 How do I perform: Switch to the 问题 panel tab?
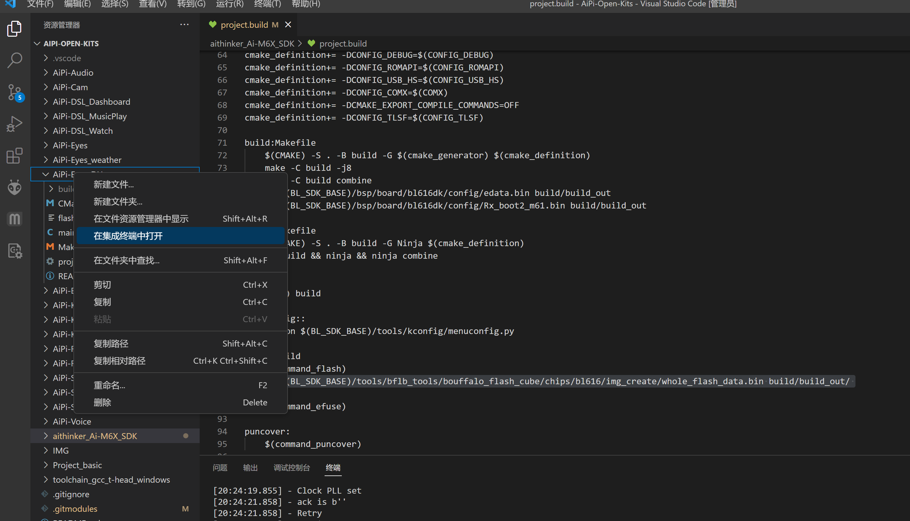[220, 468]
